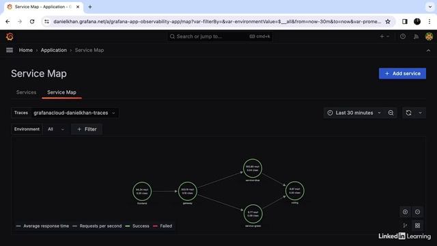Open the news feed icon
The width and height of the screenshot is (437, 246).
416,36
